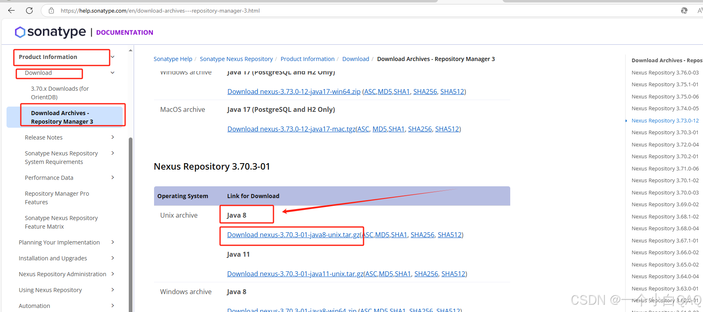Image resolution: width=703 pixels, height=312 pixels.
Task: Reload the page with the refresh icon
Action: coord(29,11)
